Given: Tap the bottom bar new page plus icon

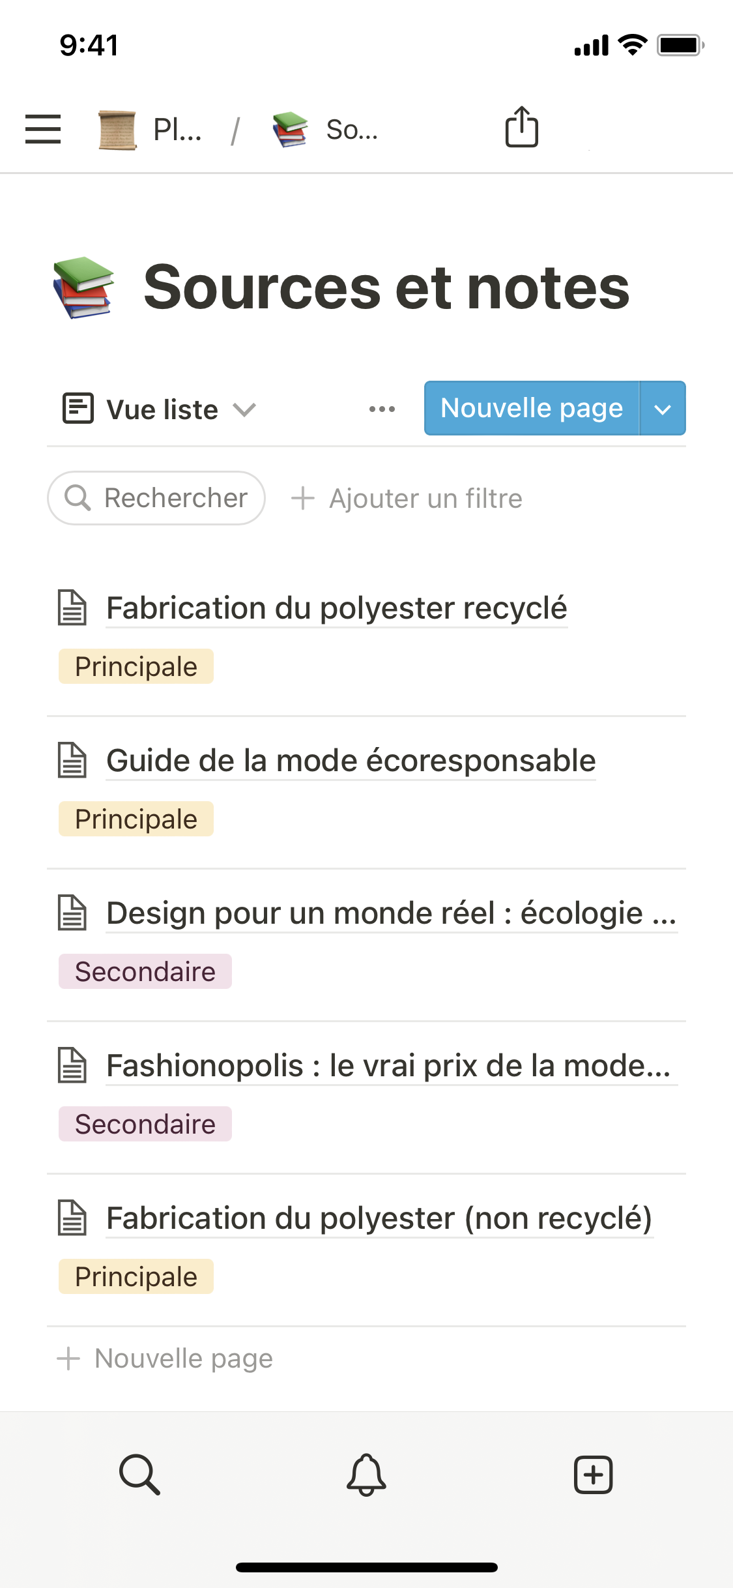Looking at the screenshot, I should (x=593, y=1474).
